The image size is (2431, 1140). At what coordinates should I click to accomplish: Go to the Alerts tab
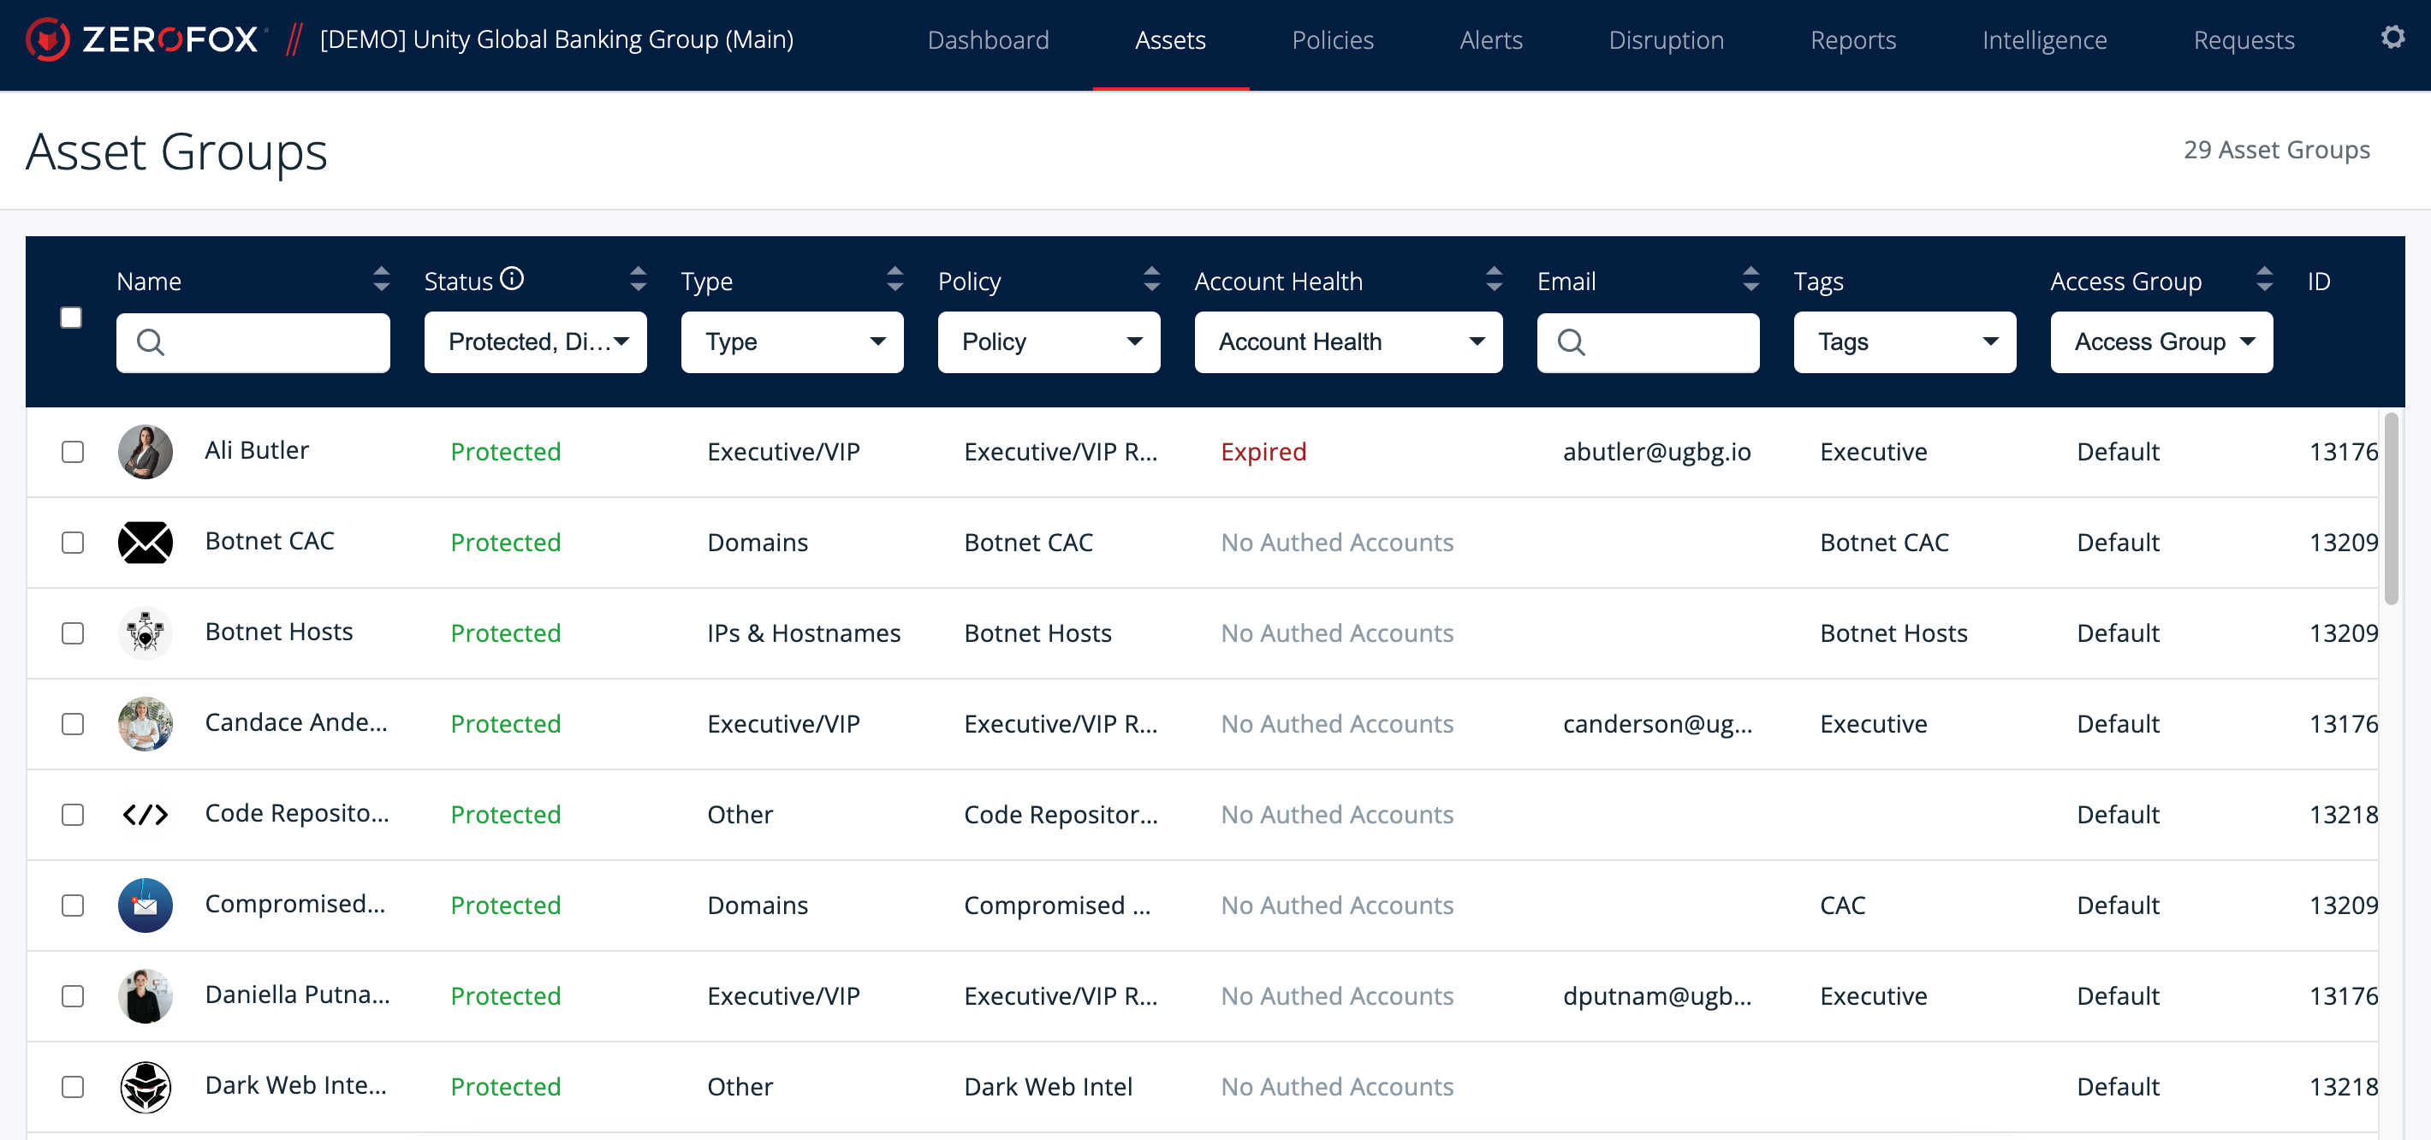coord(1490,40)
